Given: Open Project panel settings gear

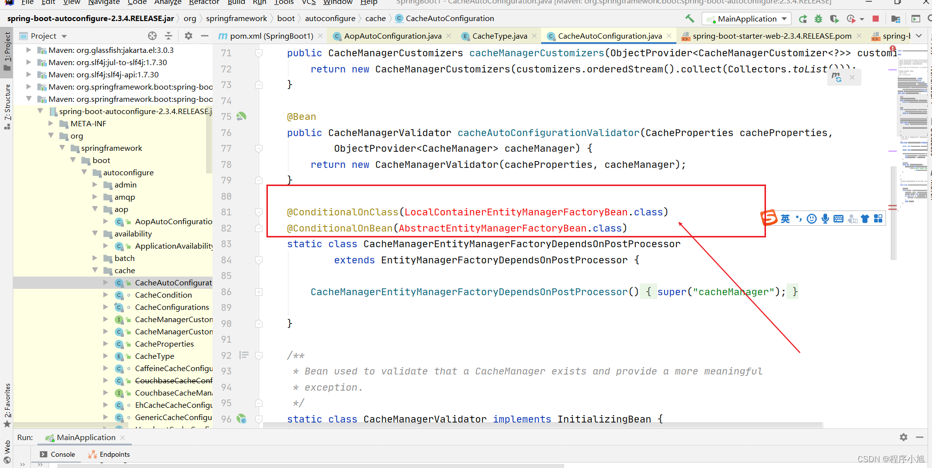Looking at the screenshot, I should (189, 36).
